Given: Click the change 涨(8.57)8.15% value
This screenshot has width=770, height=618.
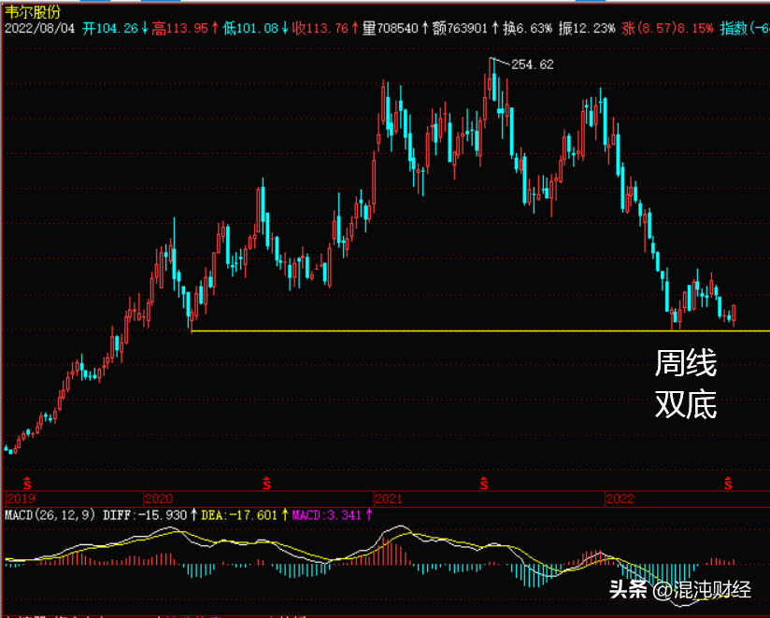Looking at the screenshot, I should [667, 28].
